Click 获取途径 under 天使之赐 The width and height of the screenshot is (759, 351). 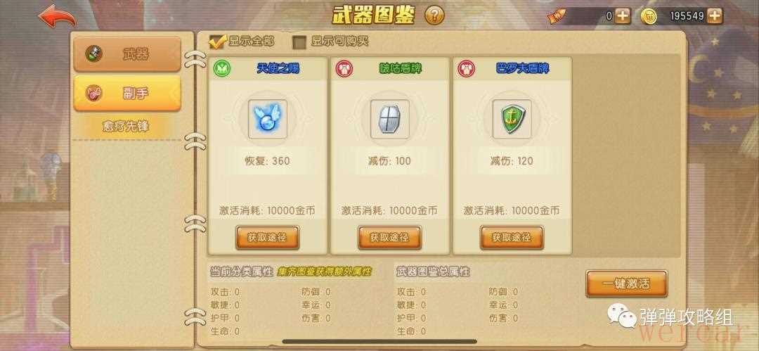[268, 238]
